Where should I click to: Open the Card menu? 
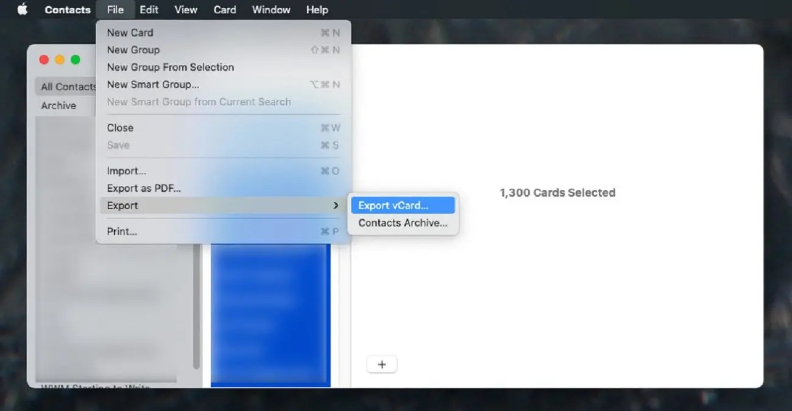(225, 10)
